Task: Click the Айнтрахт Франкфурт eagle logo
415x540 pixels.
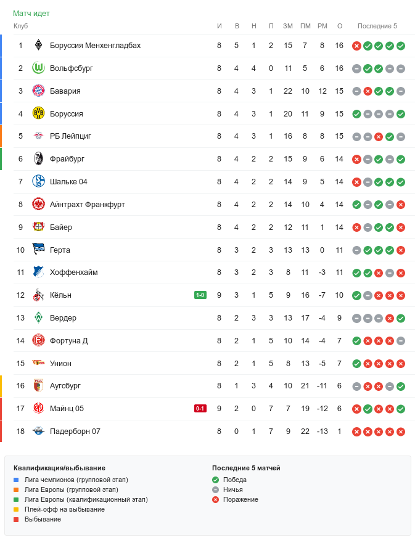Action: click(x=39, y=204)
